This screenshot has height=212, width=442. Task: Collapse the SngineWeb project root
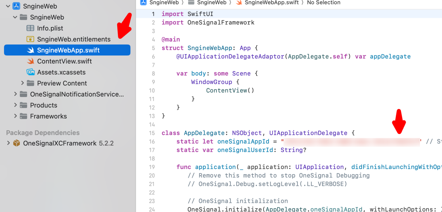coord(8,6)
